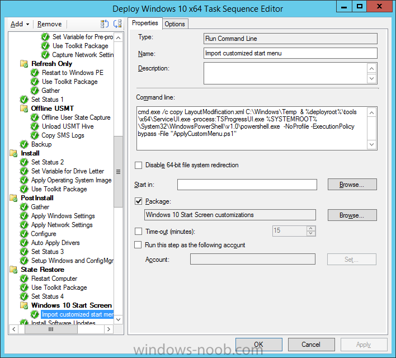Screen dimensions: 396x358
Task: Click green check icon beside Apply Operating System Image
Action: coord(24,180)
